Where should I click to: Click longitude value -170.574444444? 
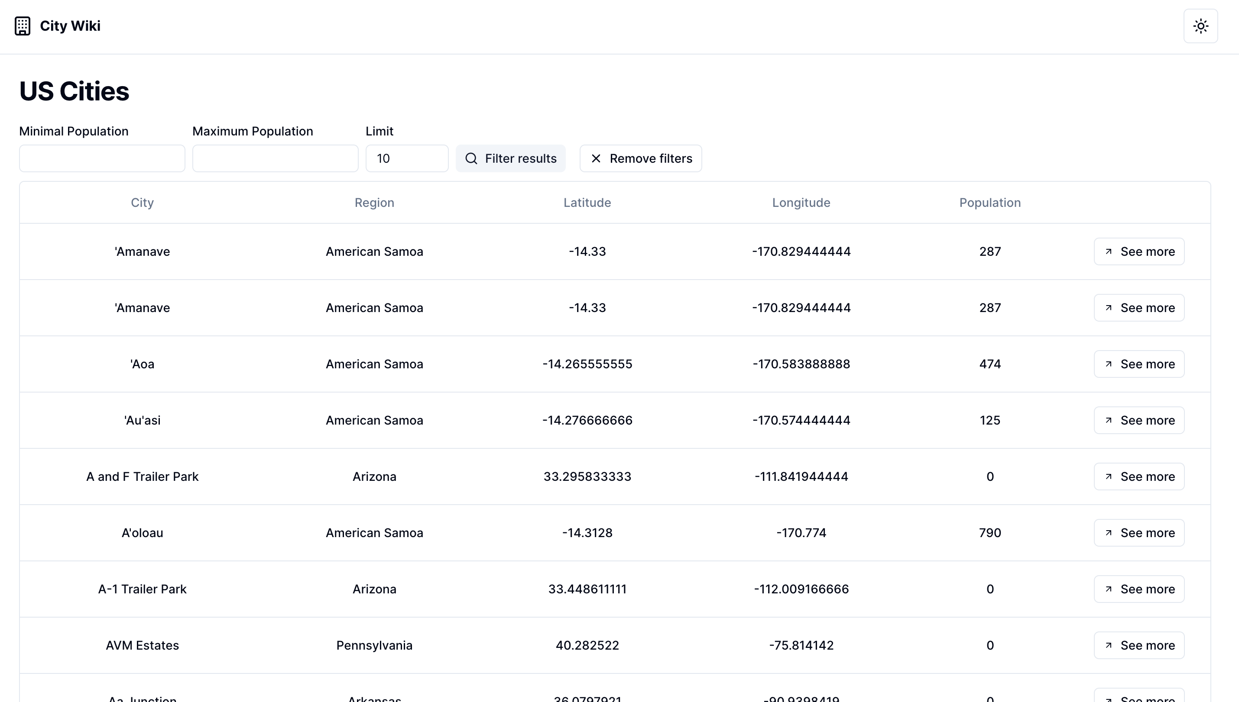[801, 420]
